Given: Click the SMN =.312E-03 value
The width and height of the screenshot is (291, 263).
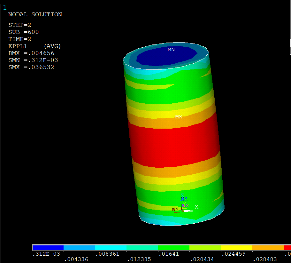Looking at the screenshot, I should 33,60.
